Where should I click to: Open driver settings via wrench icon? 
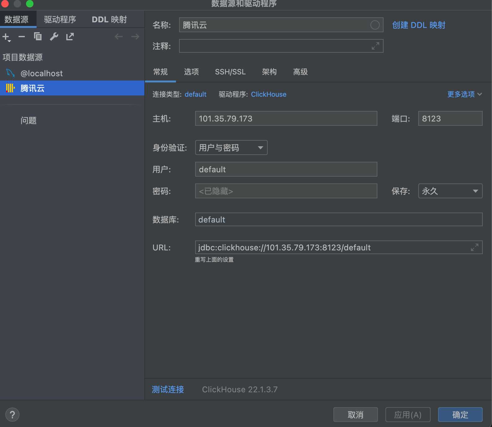coord(54,37)
